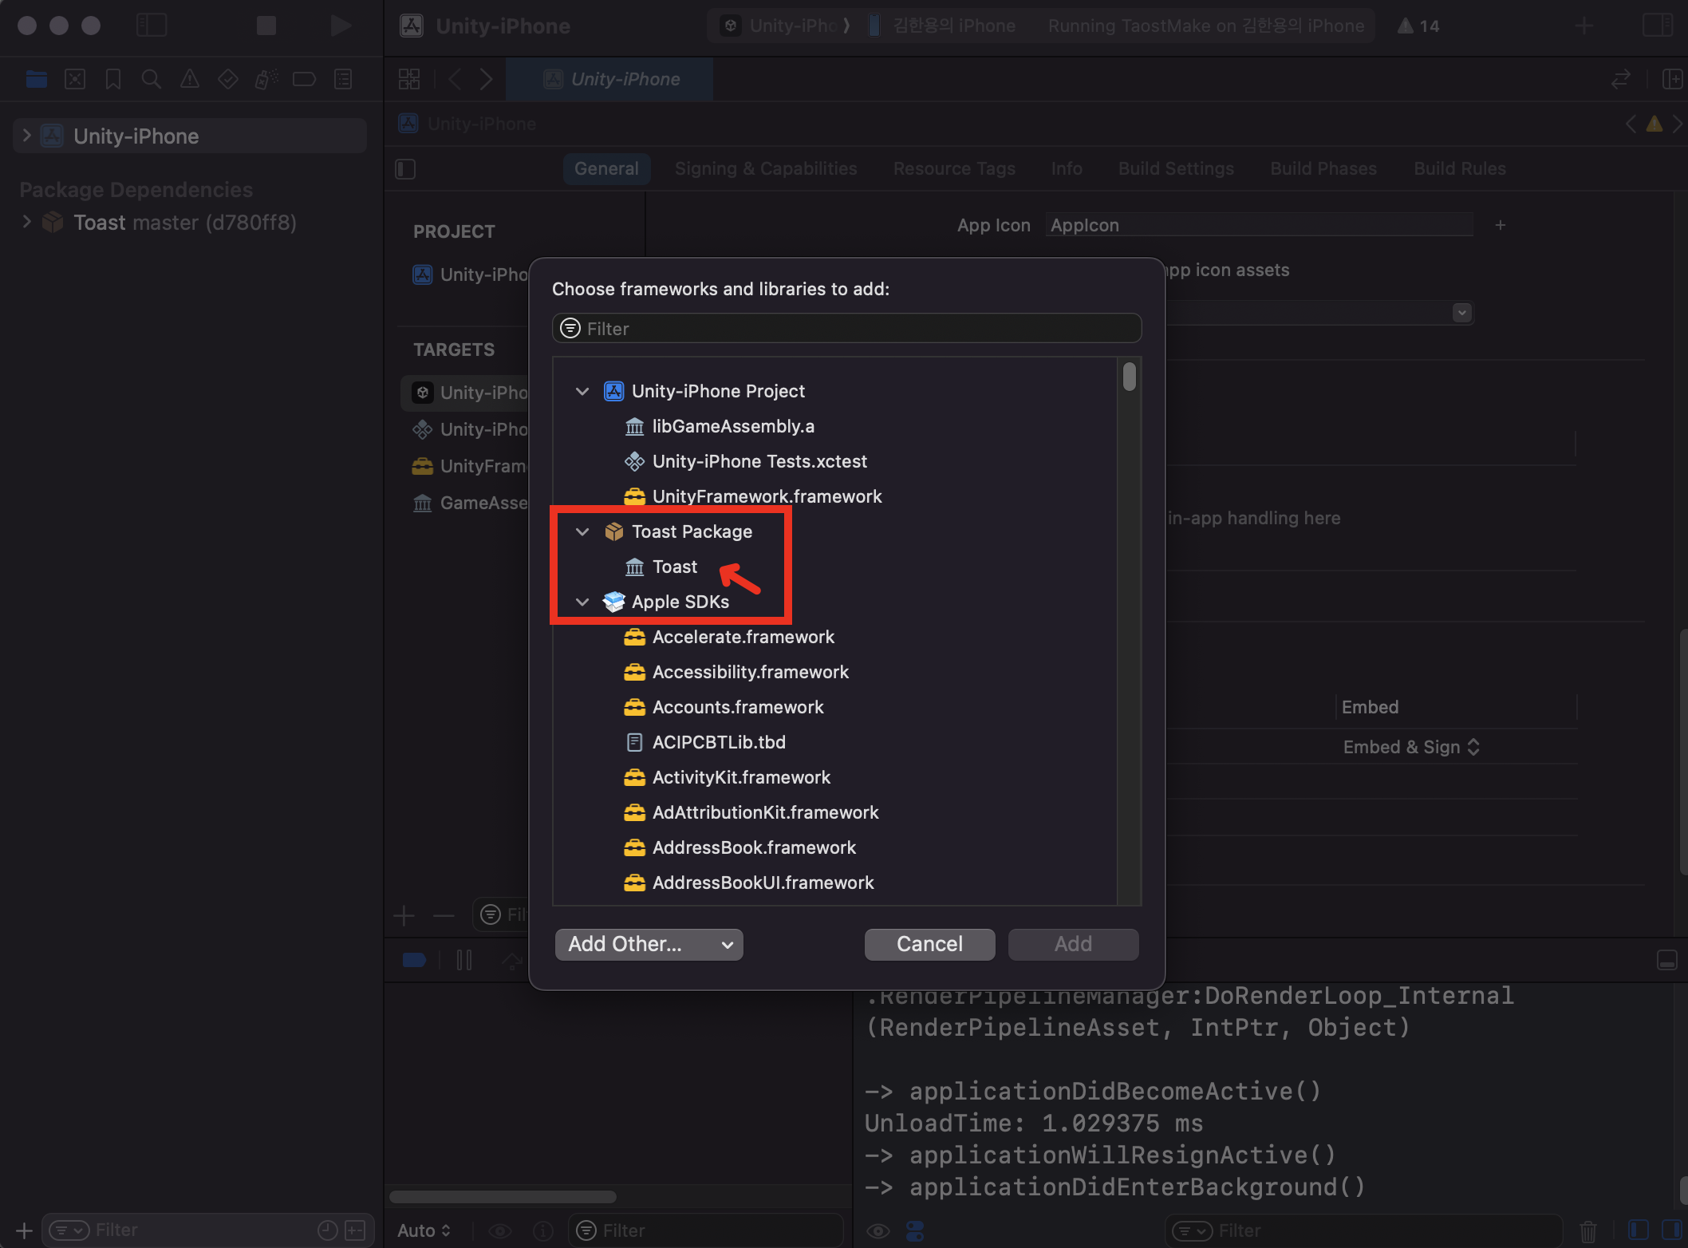Open the Report navigator icon

click(x=343, y=79)
